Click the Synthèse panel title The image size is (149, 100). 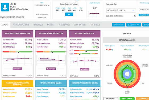click(x=127, y=34)
